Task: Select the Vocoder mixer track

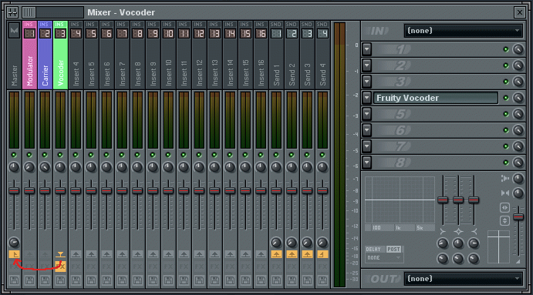Action: [x=60, y=55]
